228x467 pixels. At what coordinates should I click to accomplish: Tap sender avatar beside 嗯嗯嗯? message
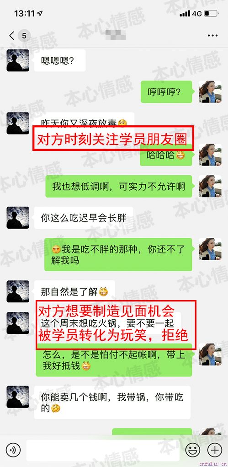[18, 60]
